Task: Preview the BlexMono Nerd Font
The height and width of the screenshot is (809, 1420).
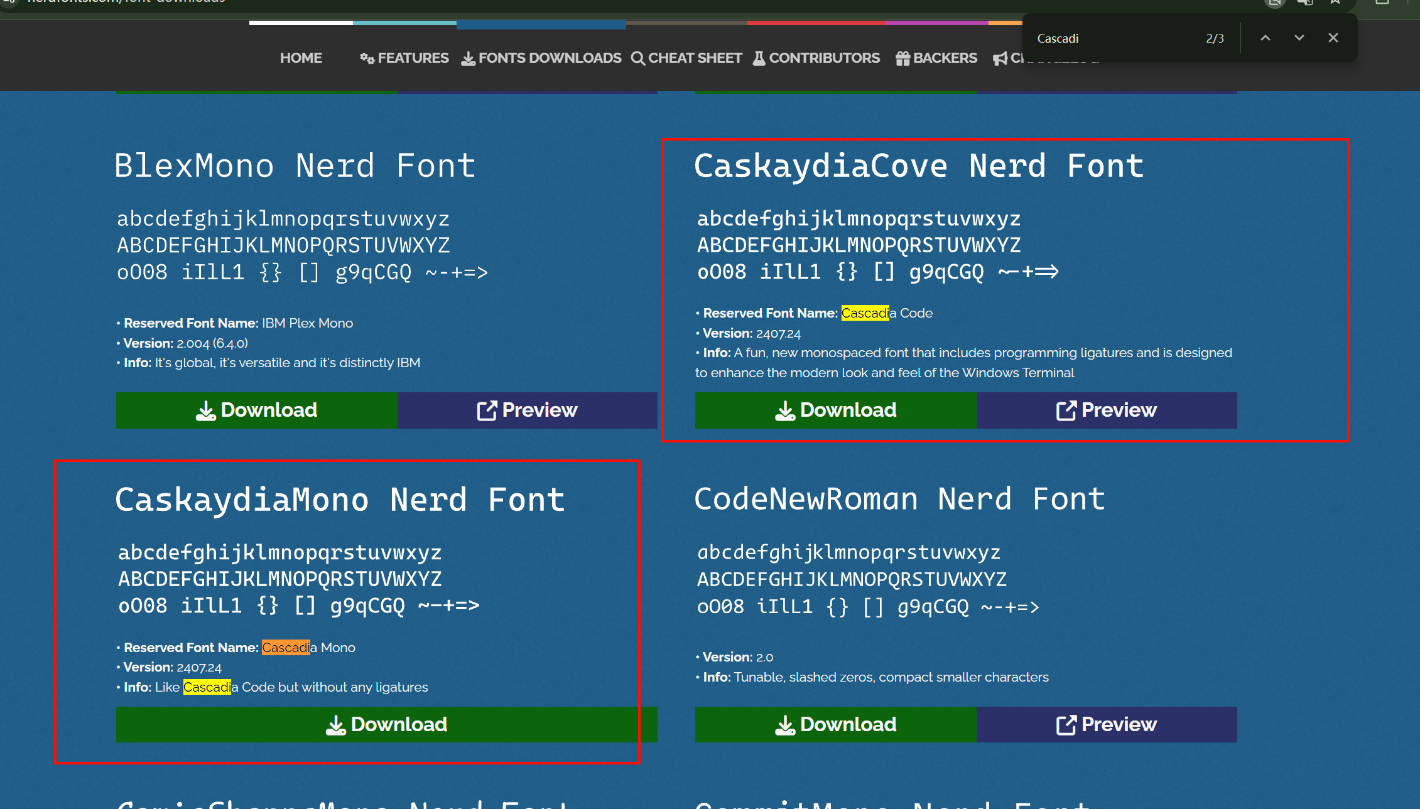Action: pyautogui.click(x=528, y=410)
